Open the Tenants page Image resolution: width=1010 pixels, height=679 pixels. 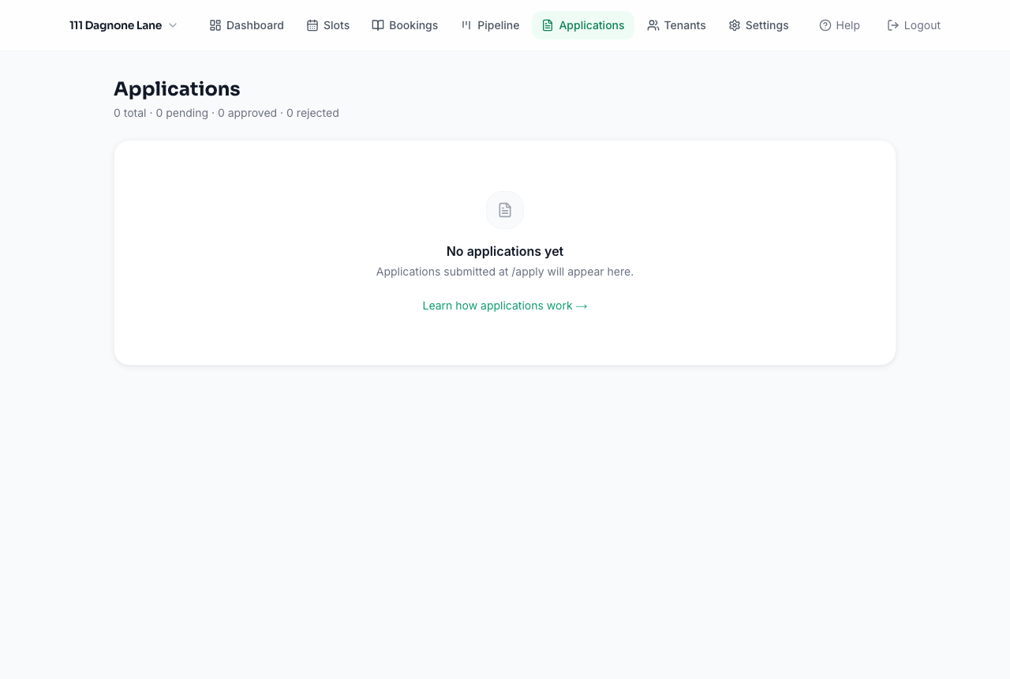pos(676,25)
